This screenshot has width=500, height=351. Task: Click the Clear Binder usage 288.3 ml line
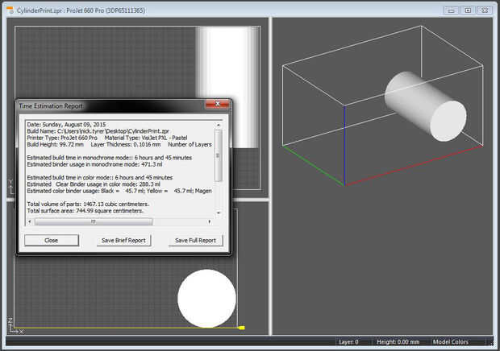(94, 184)
